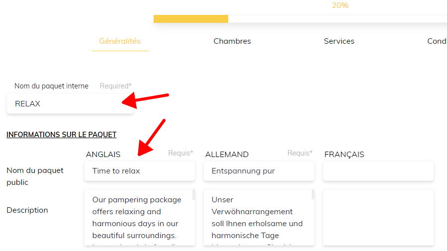Viewport: 447px width, 251px height.
Task: Click into the German description text area
Action: click(257, 218)
